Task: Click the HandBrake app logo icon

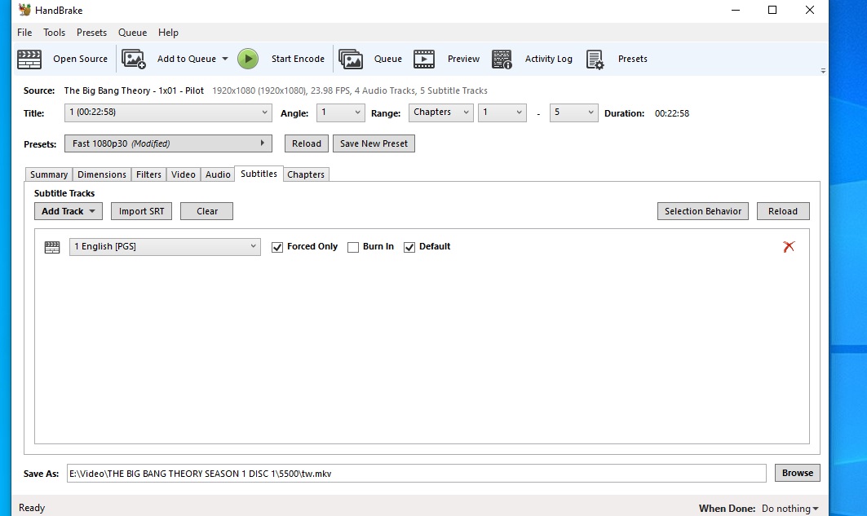Action: tap(24, 10)
